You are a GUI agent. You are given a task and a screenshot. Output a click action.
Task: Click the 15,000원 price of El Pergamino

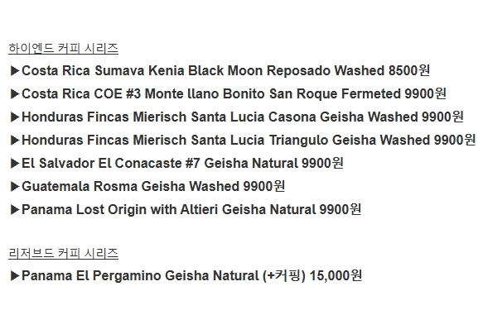(336, 275)
